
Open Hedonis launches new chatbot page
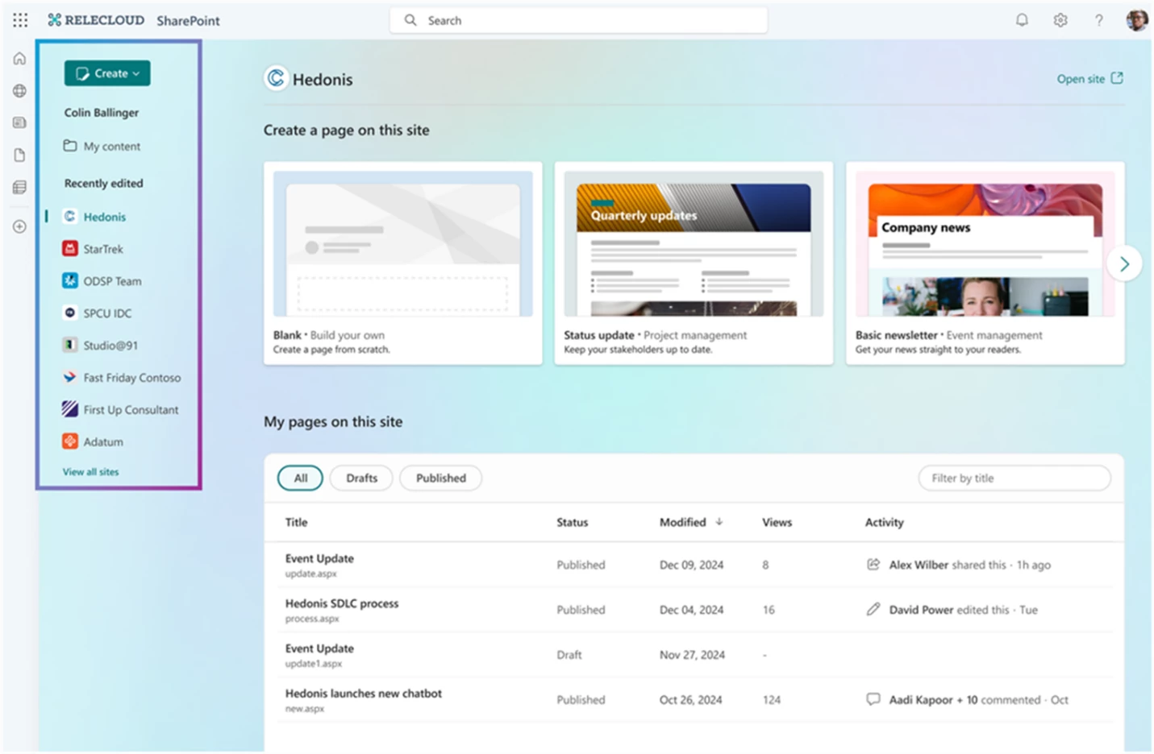[x=364, y=694]
